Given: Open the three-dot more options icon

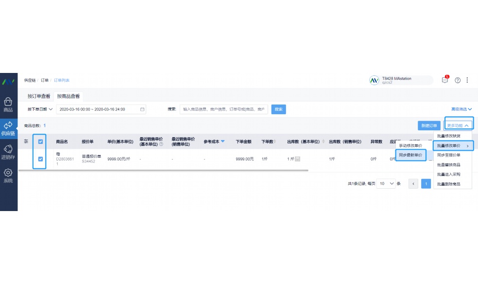Looking at the screenshot, I should click(x=468, y=80).
